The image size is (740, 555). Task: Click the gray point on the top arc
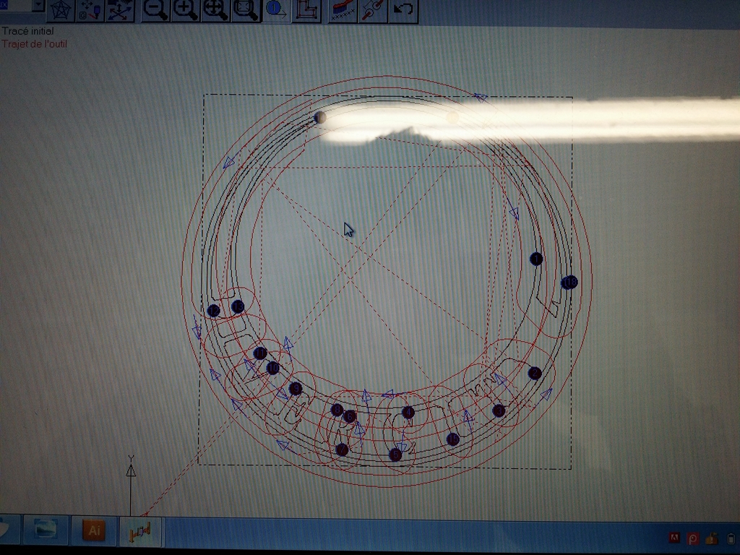[x=320, y=117]
